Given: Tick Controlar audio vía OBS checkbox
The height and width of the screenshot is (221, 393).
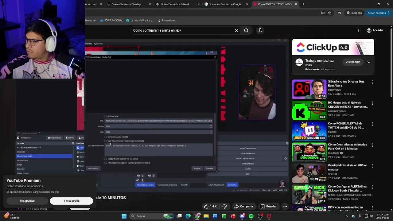Looking at the screenshot, I should tap(106, 137).
